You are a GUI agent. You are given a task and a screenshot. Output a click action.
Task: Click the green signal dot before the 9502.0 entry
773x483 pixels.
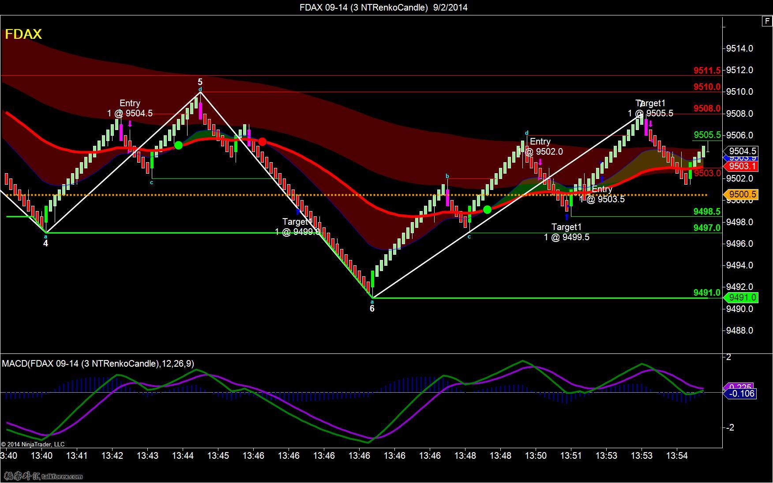coord(487,210)
